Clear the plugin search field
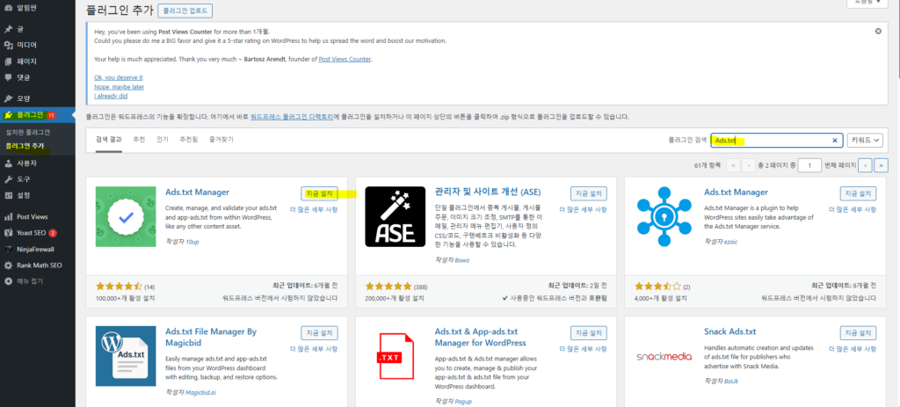 835,141
